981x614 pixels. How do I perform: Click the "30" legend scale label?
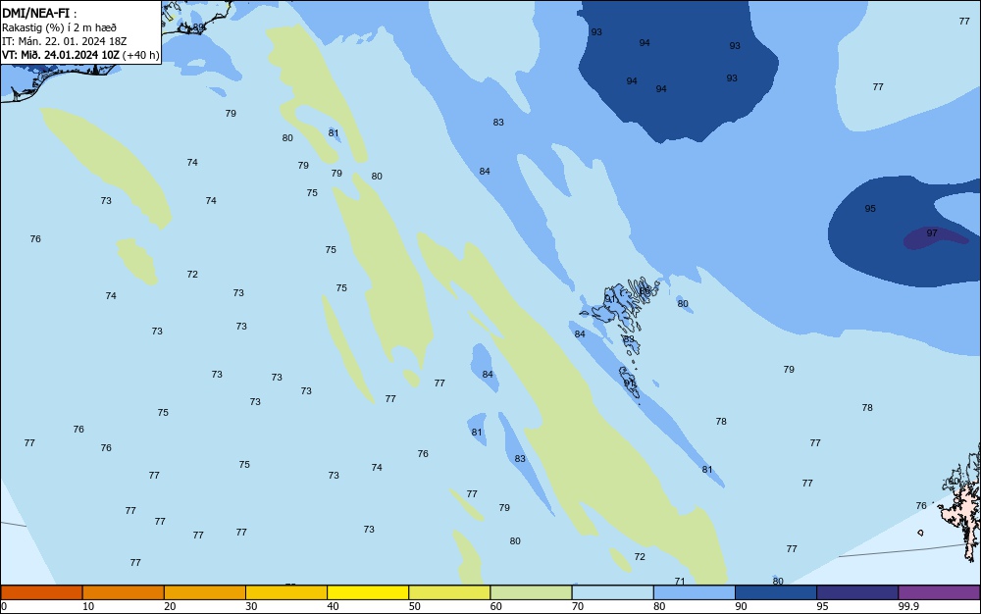251,606
